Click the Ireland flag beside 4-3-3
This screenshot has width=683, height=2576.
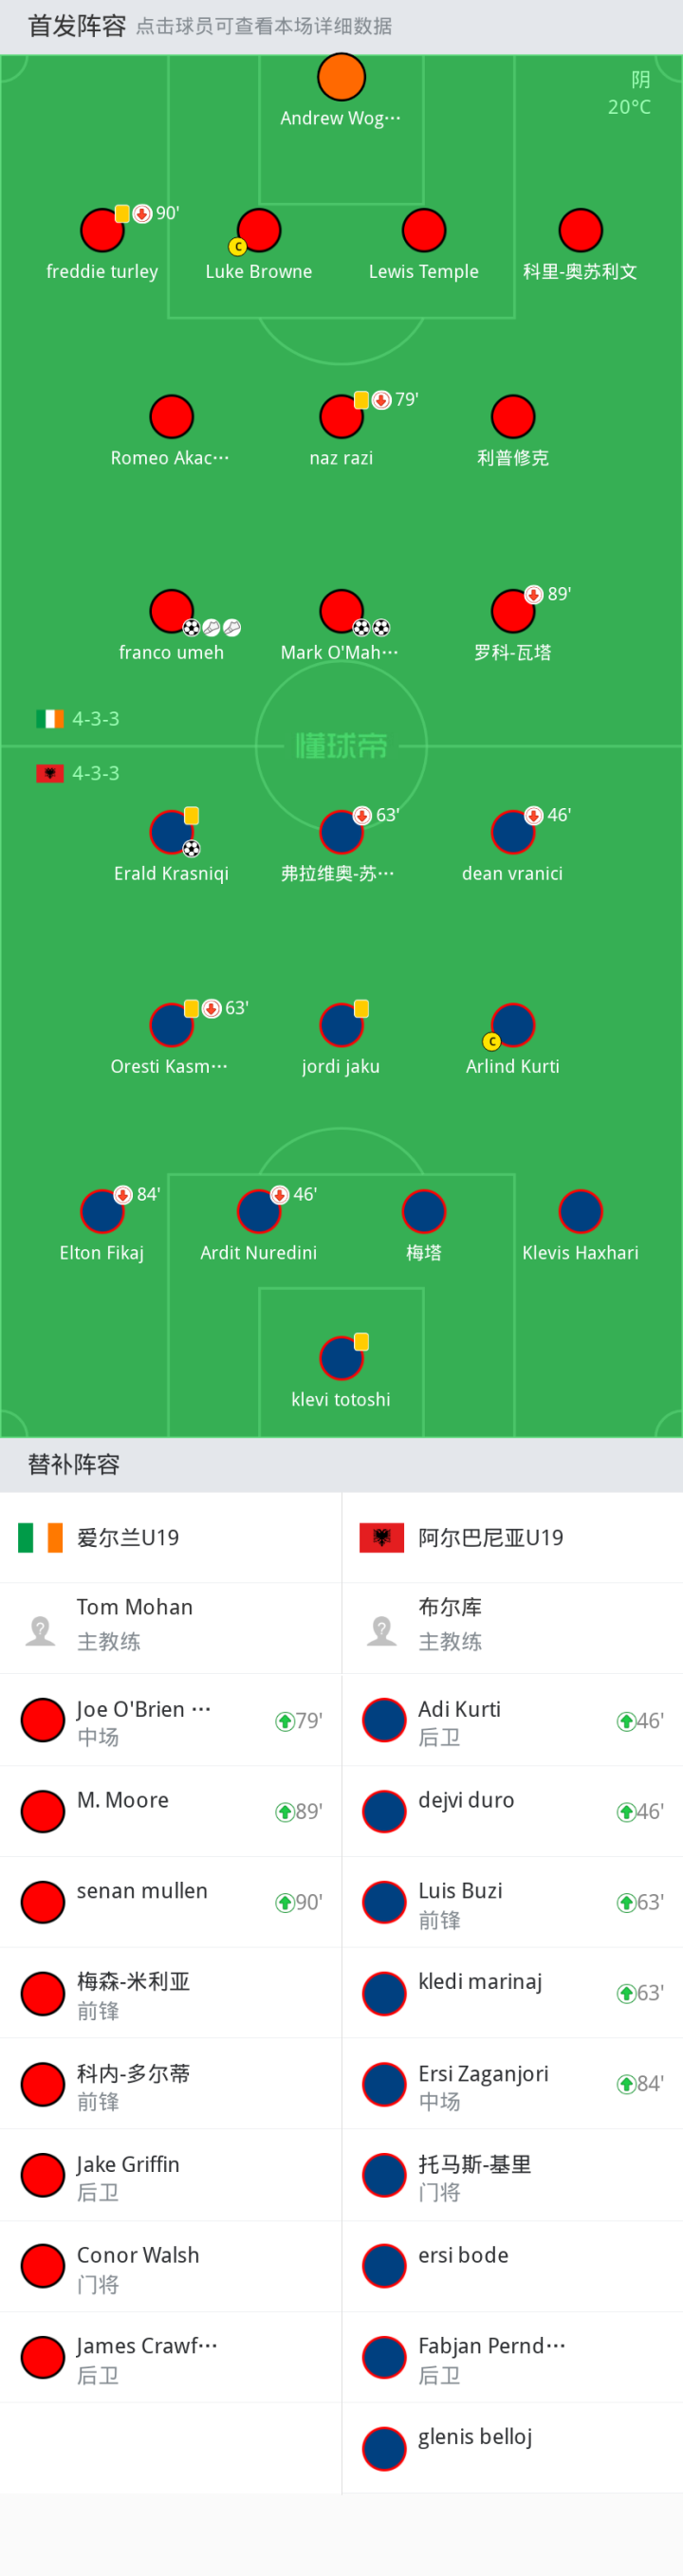[50, 719]
